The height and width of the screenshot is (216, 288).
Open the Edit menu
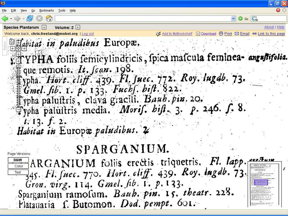pyautogui.click(x=13, y=10)
